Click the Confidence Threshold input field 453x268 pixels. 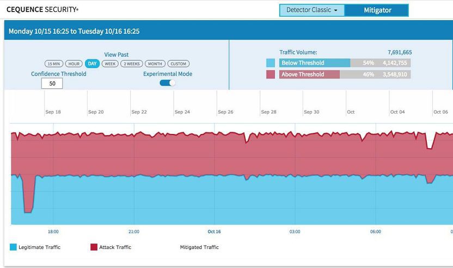click(52, 83)
